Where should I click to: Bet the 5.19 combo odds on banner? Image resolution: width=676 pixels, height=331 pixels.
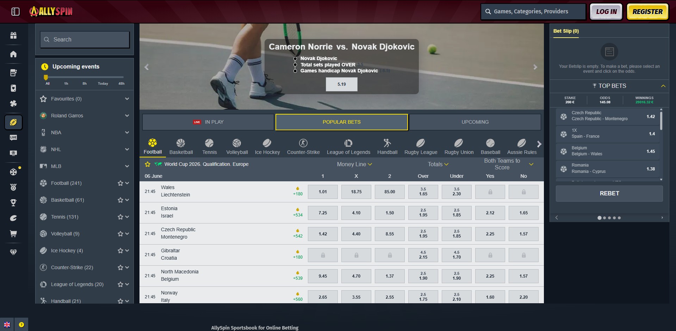pyautogui.click(x=342, y=84)
